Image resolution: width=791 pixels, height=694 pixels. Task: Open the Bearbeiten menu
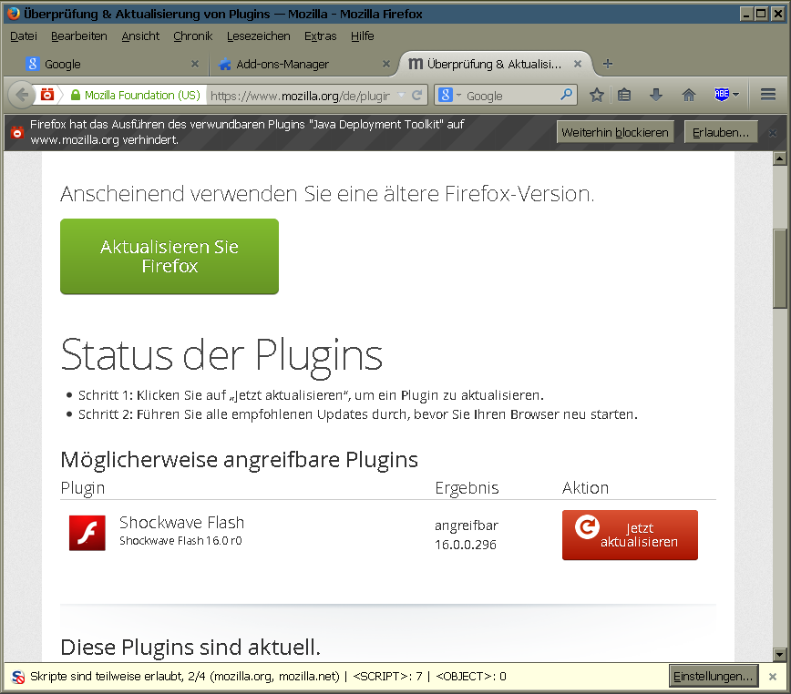tap(79, 36)
